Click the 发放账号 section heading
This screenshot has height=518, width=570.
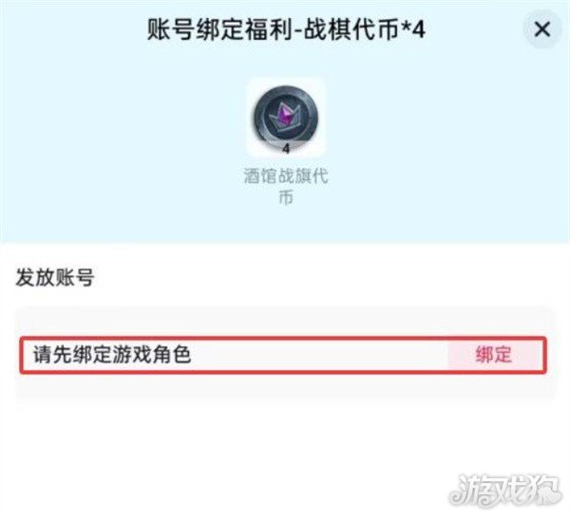coord(55,277)
